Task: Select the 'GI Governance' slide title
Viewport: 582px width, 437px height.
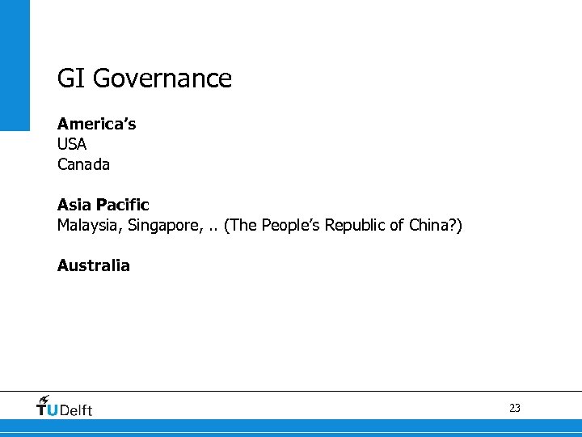Action: tap(145, 78)
